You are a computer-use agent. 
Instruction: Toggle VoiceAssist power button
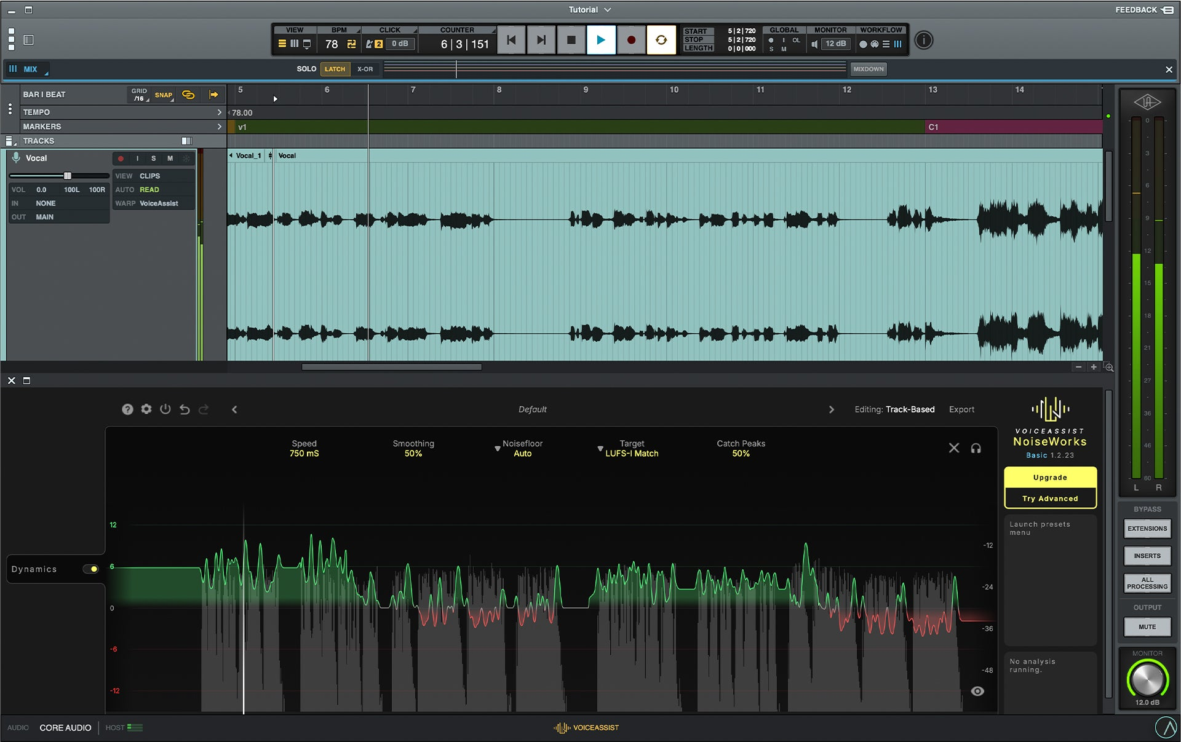tap(165, 409)
